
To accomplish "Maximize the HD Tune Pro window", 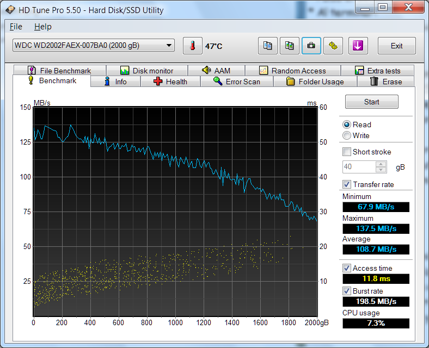I will pyautogui.click(x=383, y=8).
